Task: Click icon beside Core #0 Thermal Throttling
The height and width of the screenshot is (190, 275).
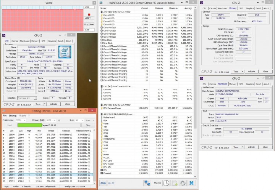Action: pos(102,71)
